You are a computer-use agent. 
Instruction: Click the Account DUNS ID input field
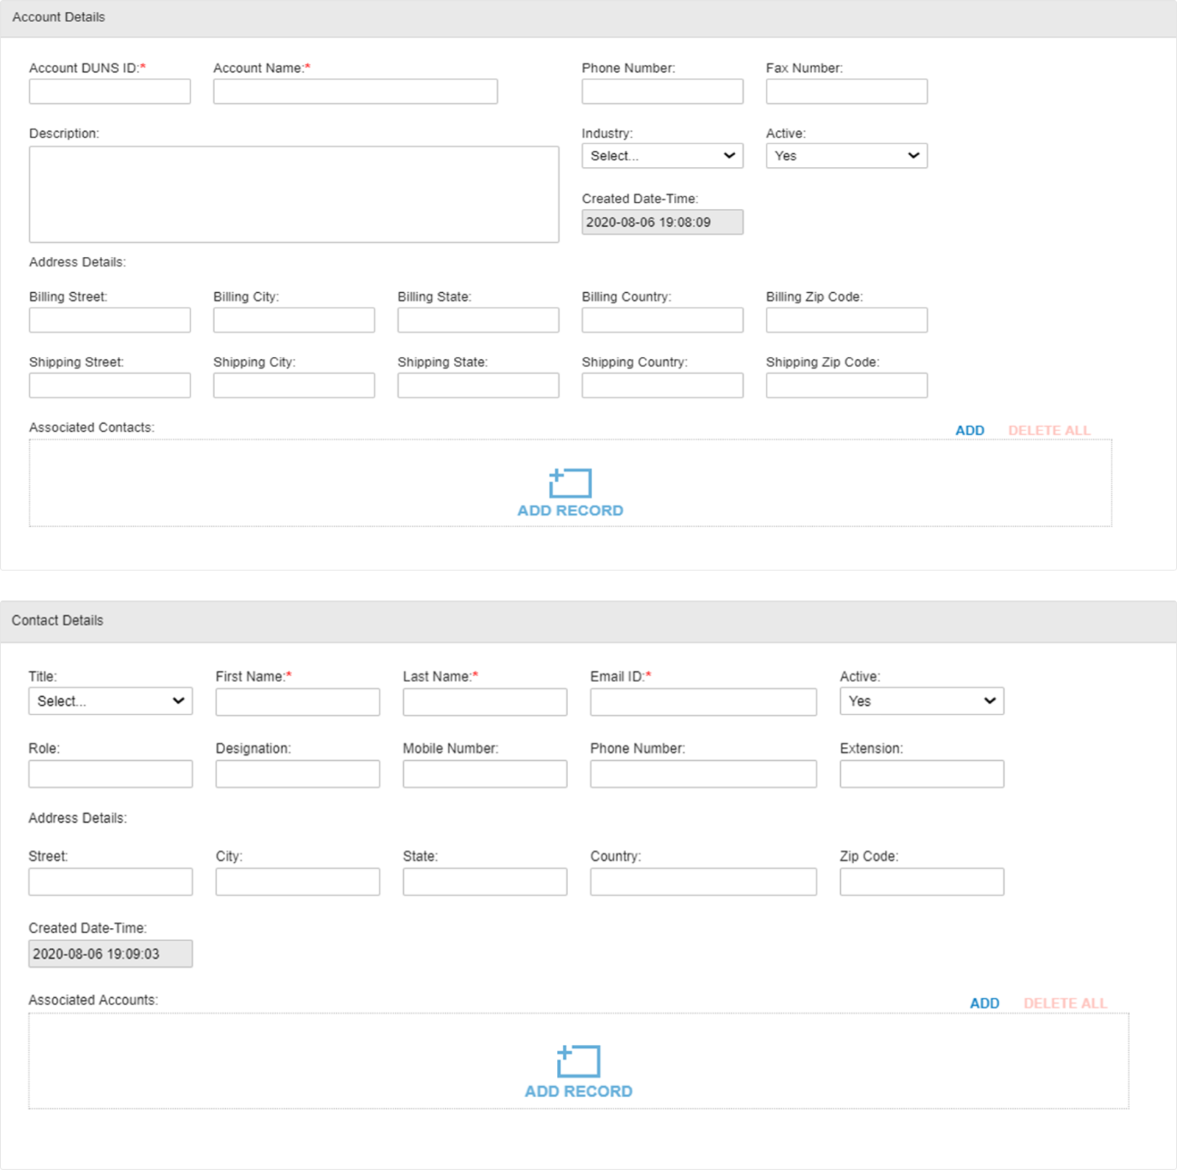click(x=109, y=91)
